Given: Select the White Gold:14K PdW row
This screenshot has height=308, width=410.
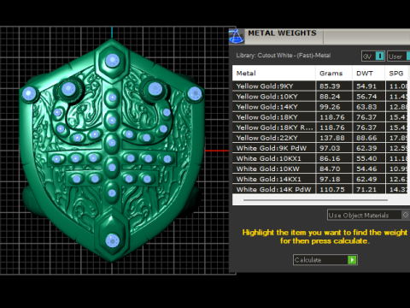Looking at the screenshot, I should (x=320, y=189).
